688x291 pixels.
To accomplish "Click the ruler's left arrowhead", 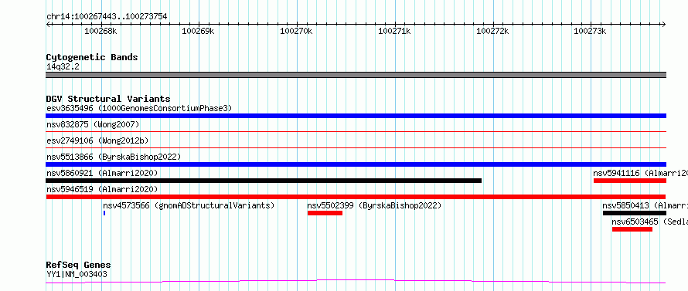I will 48,24.
